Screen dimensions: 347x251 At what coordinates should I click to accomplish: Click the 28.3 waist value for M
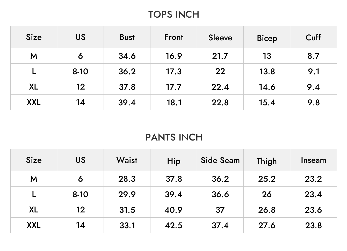point(127,179)
